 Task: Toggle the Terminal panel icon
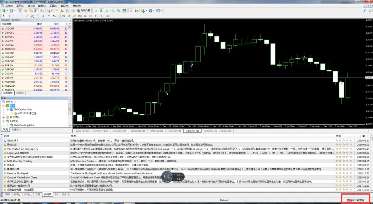tap(37, 11)
